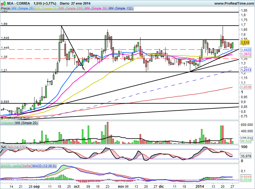The width and height of the screenshot is (255, 189).
Task: Click the oct month marker on time axis
Action: [x=77, y=187]
